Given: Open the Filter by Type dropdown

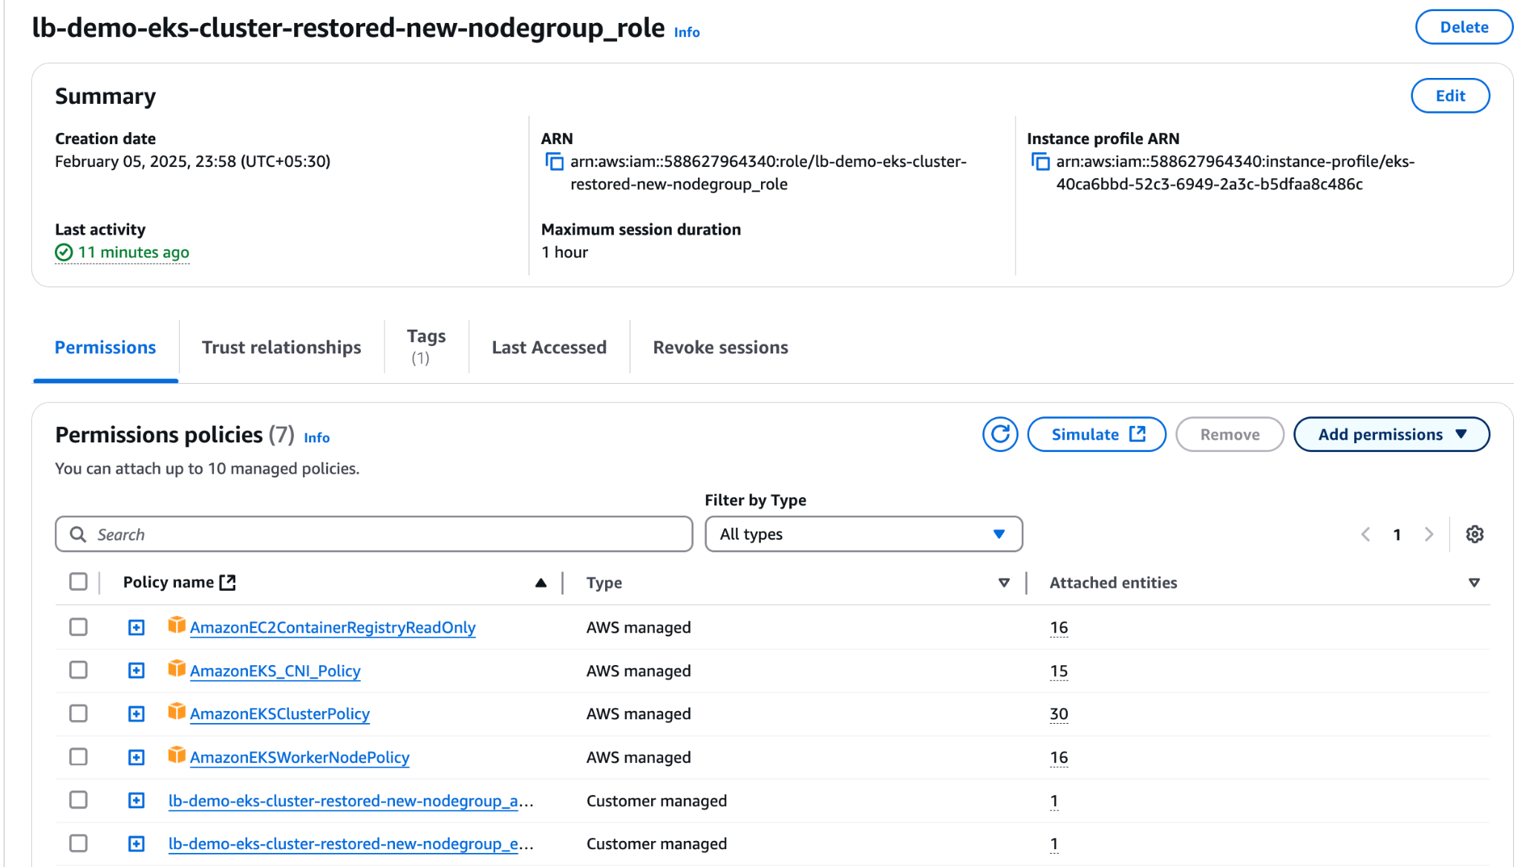Looking at the screenshot, I should pyautogui.click(x=864, y=534).
